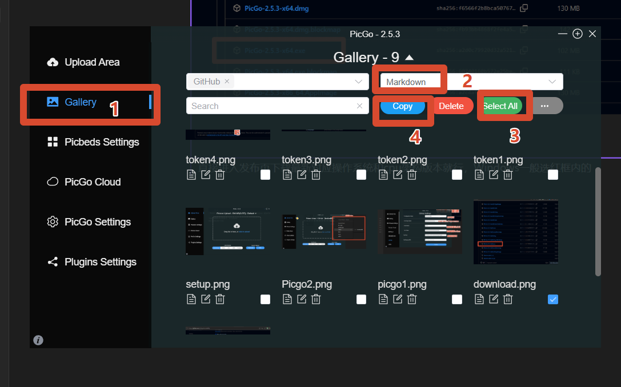Edit icon for token1.png
The width and height of the screenshot is (621, 387).
click(494, 175)
